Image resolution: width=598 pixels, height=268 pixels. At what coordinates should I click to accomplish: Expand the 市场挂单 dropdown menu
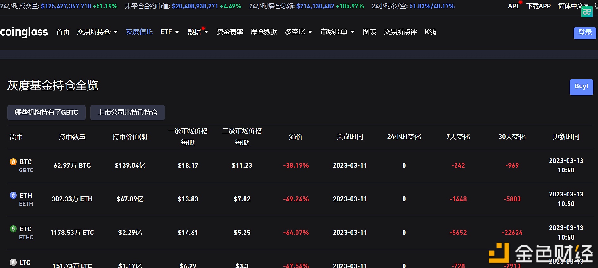tap(338, 32)
